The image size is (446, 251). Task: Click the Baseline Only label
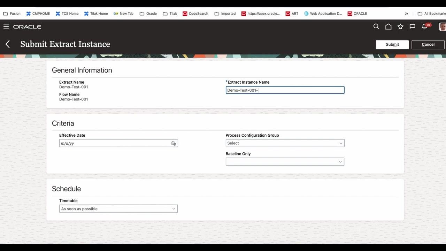(238, 154)
